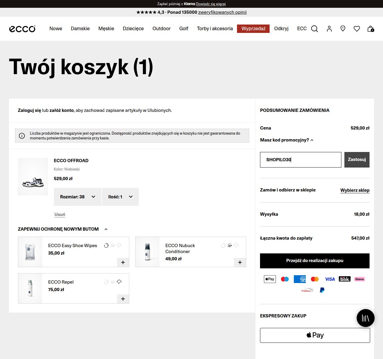This screenshot has height=359, width=383.
Task: Collapse the Masz kod promocyjny section
Action: tap(287, 140)
